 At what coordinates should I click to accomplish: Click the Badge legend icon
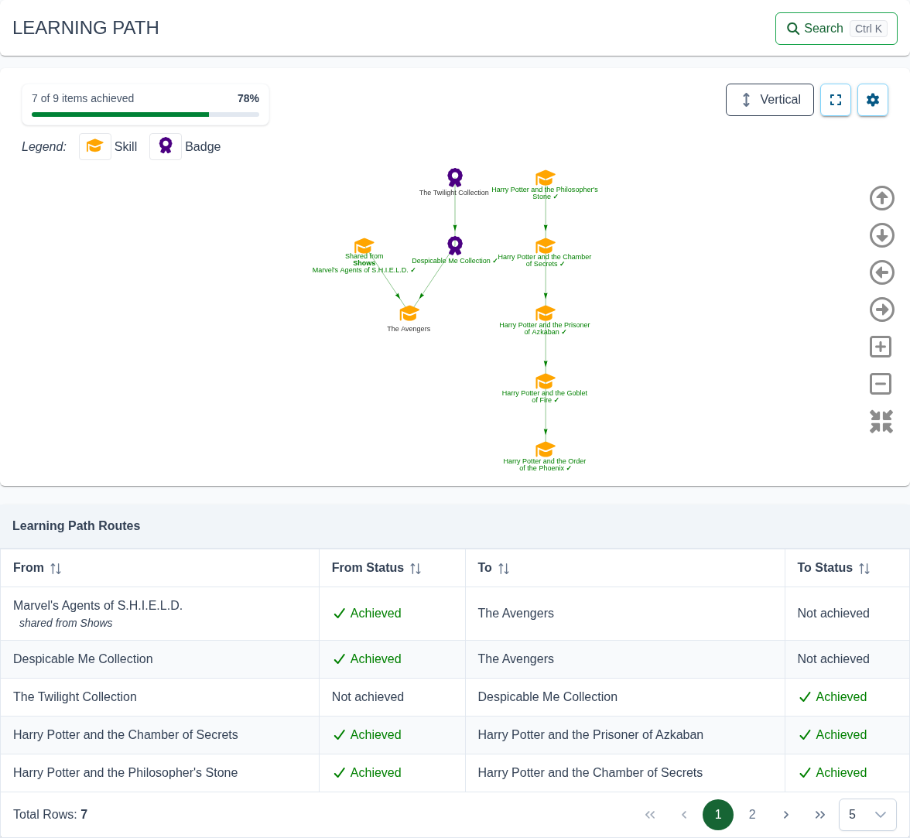(166, 146)
